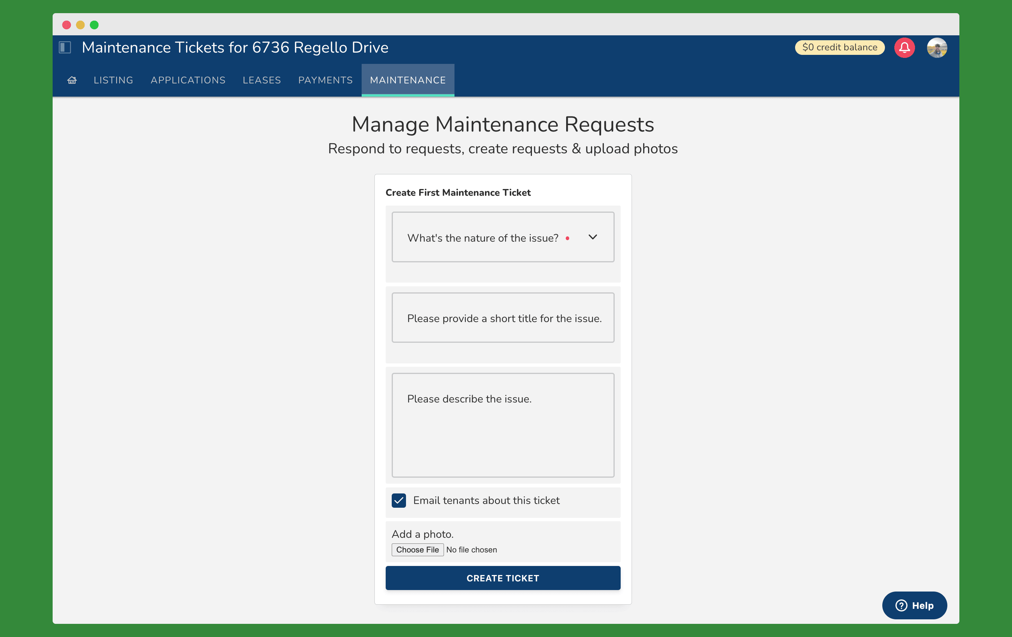Click APPLICATIONS menu item
1012x637 pixels.
click(188, 80)
